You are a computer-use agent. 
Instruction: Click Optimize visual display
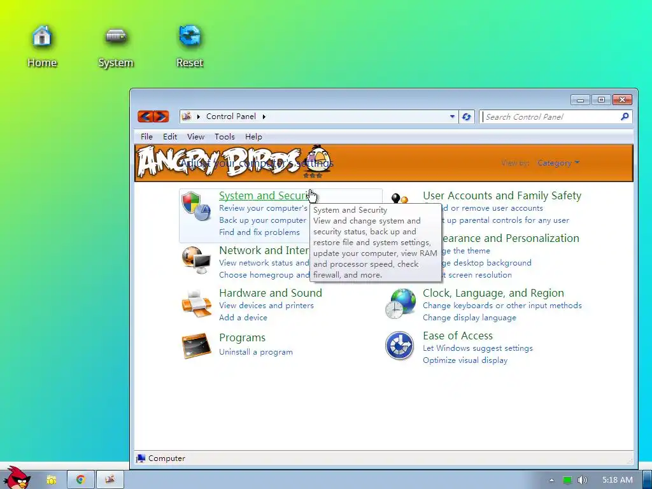coord(465,360)
